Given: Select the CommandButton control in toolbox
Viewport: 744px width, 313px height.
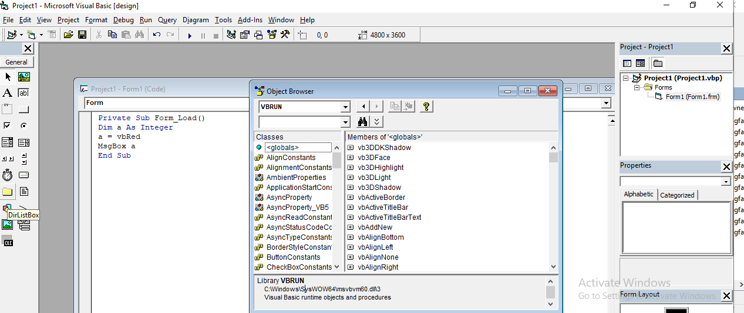Looking at the screenshot, I should [24, 110].
